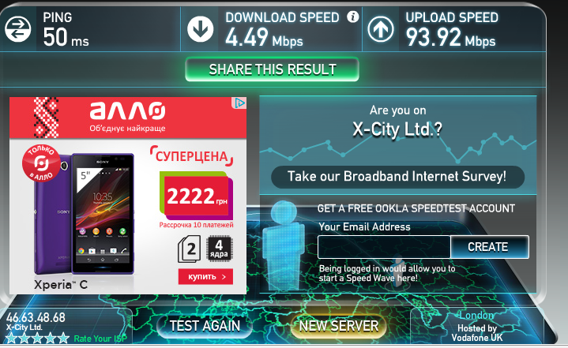Click the купить button in the ad
The image size is (568, 348).
click(x=205, y=277)
